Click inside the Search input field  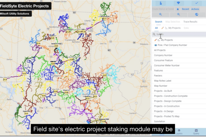(179, 34)
